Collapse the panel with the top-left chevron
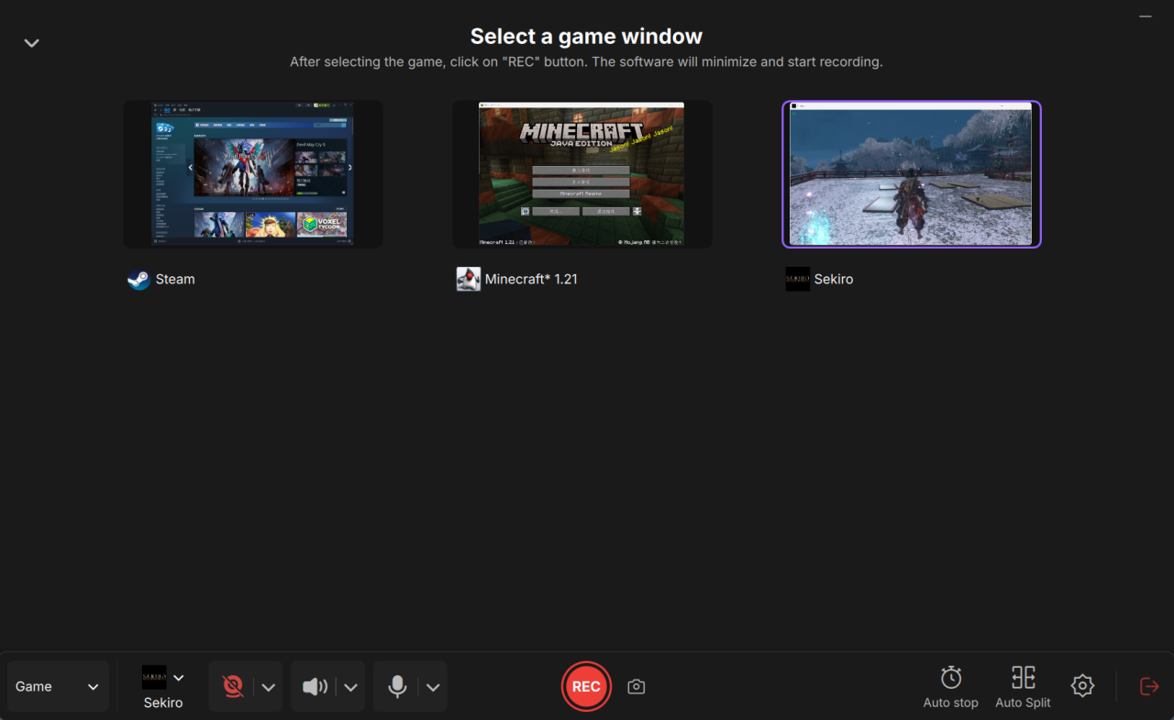Screen dimensions: 1174x720 pyautogui.click(x=31, y=43)
